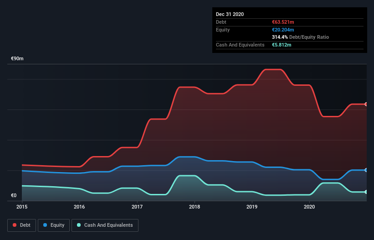This screenshot has height=240, width=374.
Task: Click the blue Equity legend dot
Action: 45,225
